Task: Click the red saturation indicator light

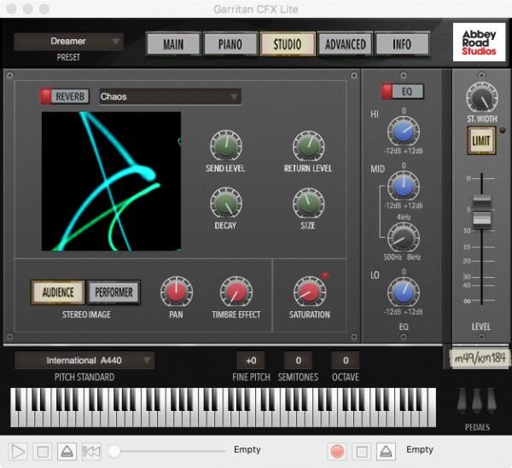Action: [325, 276]
